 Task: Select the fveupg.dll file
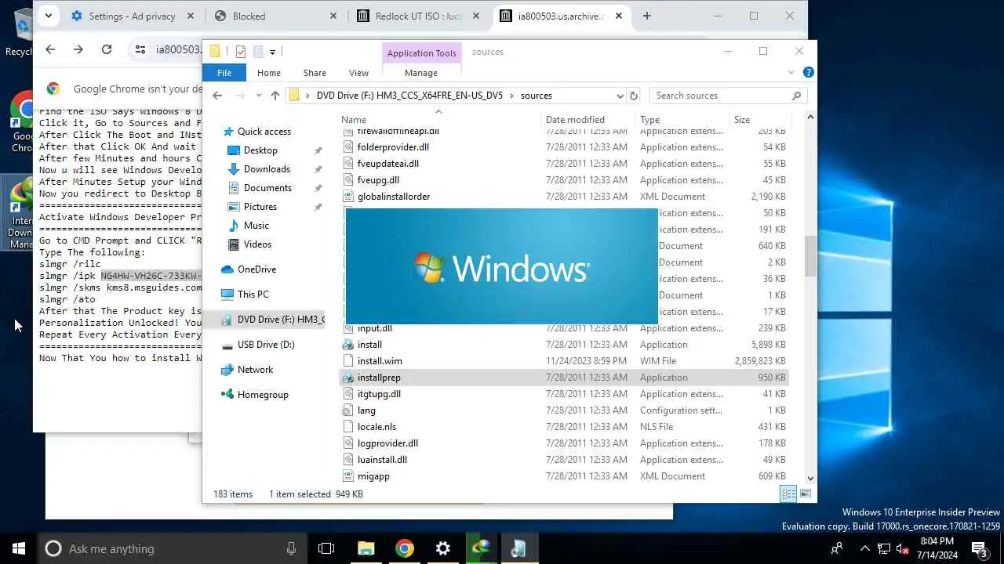point(378,180)
